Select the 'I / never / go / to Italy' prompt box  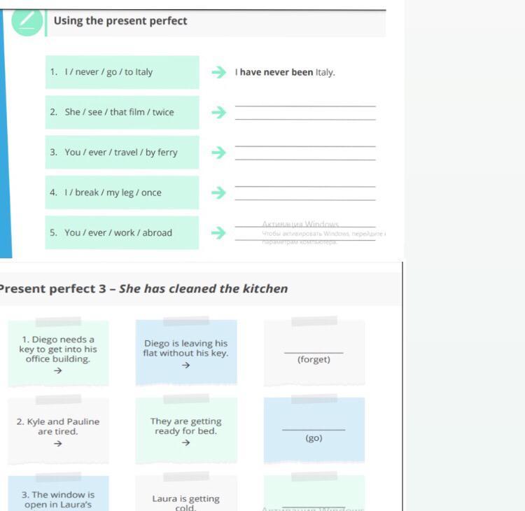[x=122, y=72]
